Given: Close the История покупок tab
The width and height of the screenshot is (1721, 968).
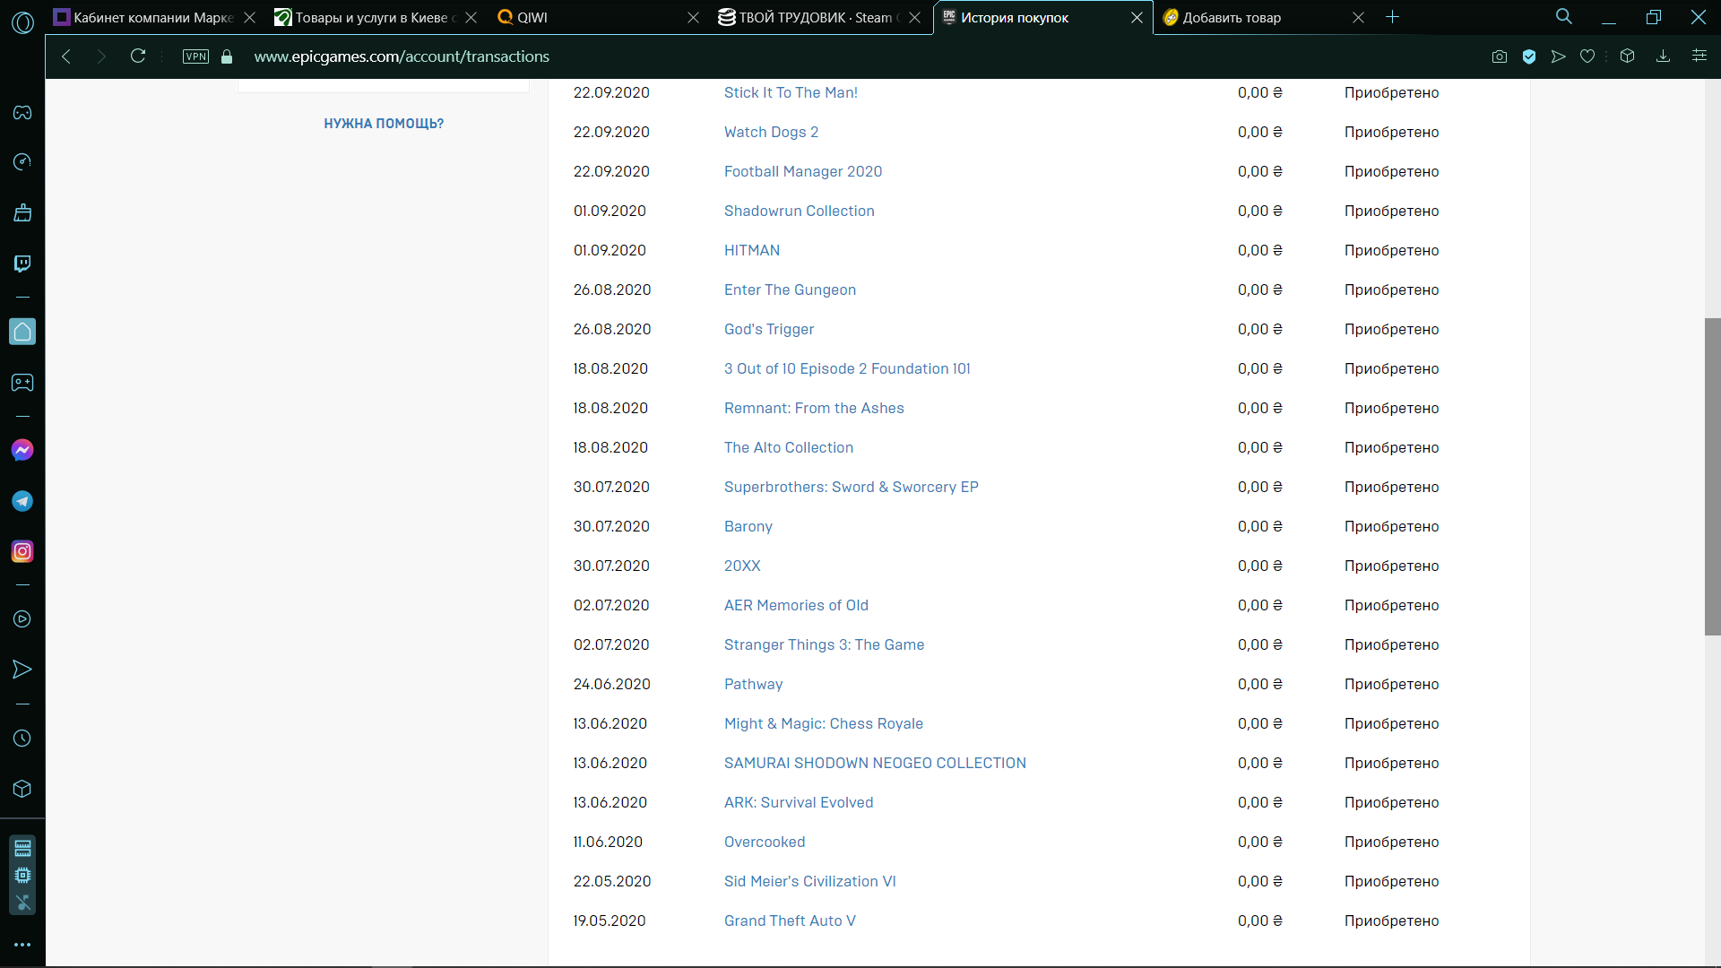Looking at the screenshot, I should (x=1137, y=17).
